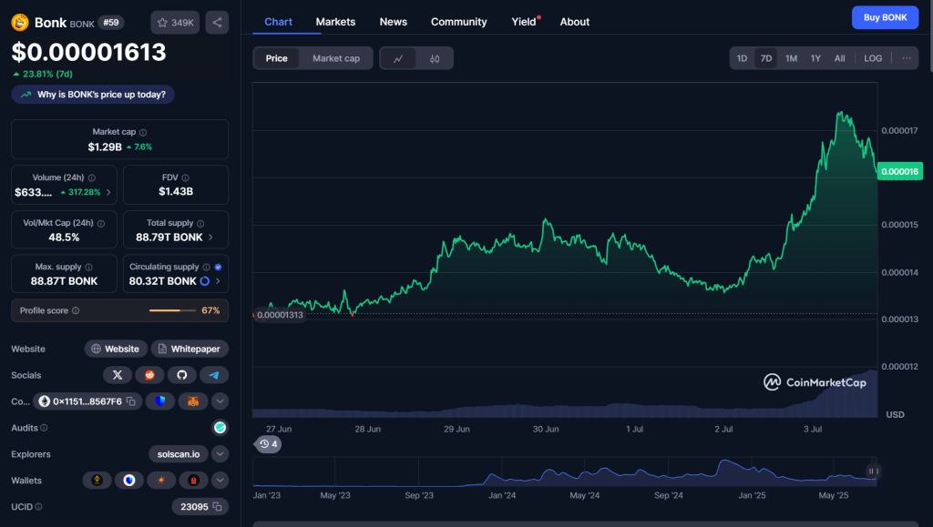Copy the 0x1151...8567F6 contract address
Viewport: 933px width, 527px height.
(131, 401)
